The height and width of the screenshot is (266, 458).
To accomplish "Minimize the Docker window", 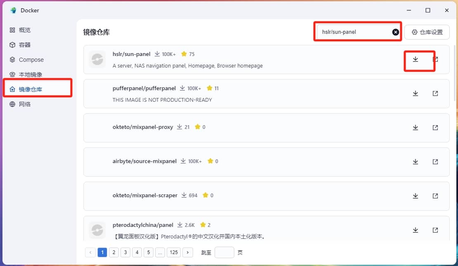I will click(409, 10).
